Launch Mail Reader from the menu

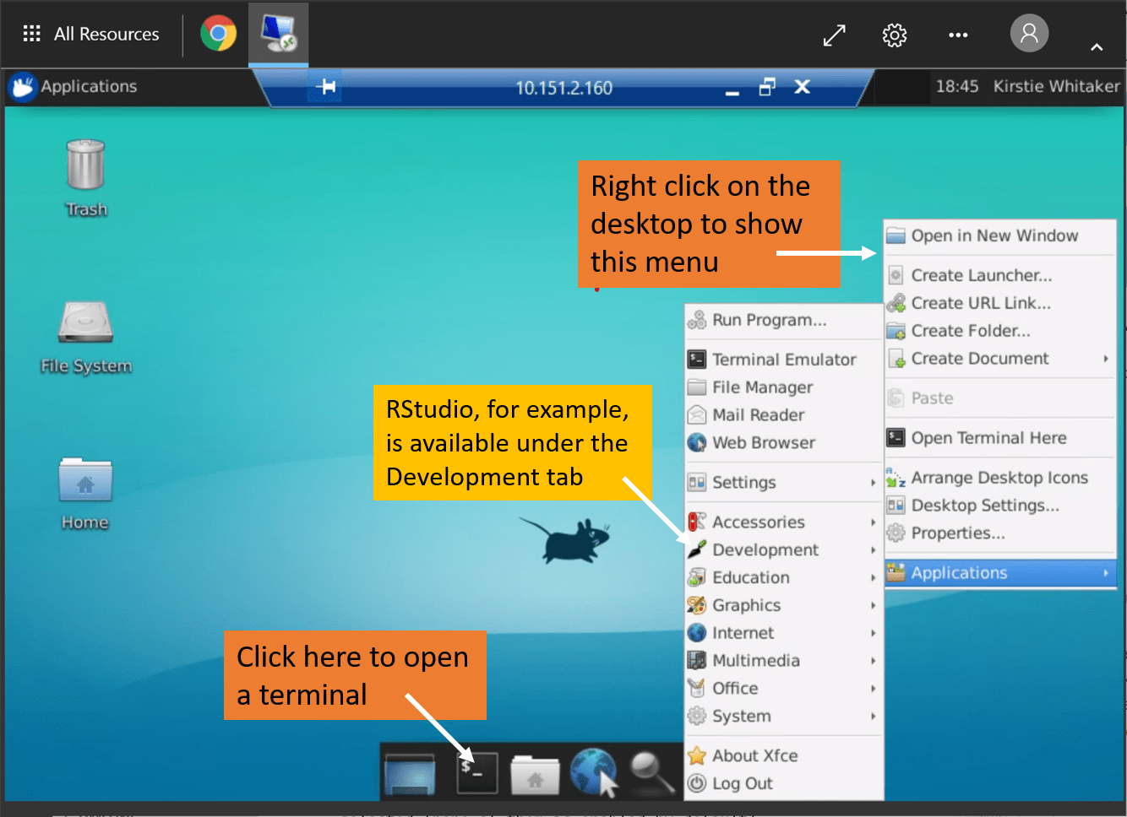(783, 415)
